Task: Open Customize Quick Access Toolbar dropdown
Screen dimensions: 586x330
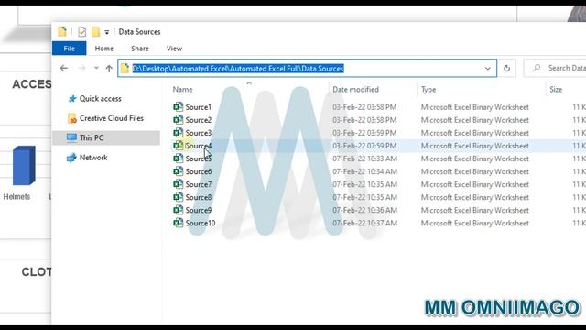Action: click(106, 32)
